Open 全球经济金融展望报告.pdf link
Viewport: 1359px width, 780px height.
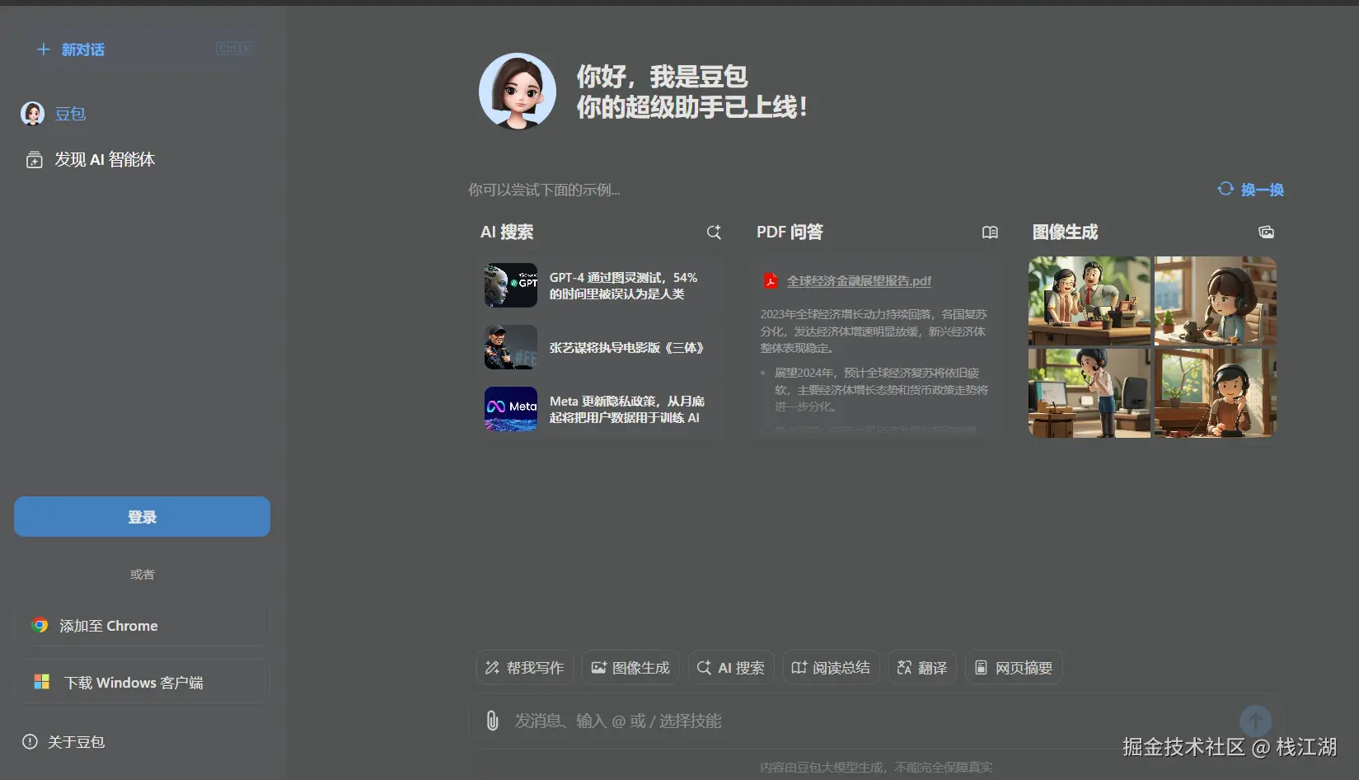859,281
